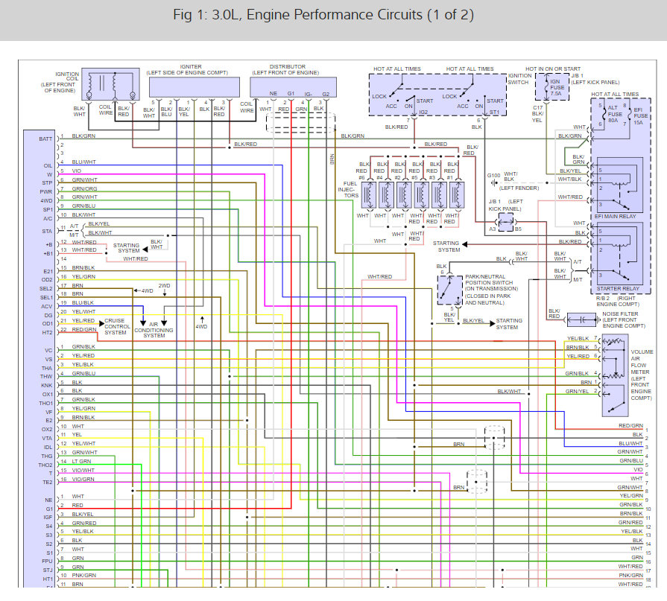The height and width of the screenshot is (601, 667).
Task: Click the fuel injector #3 symbol
Action: [439, 195]
